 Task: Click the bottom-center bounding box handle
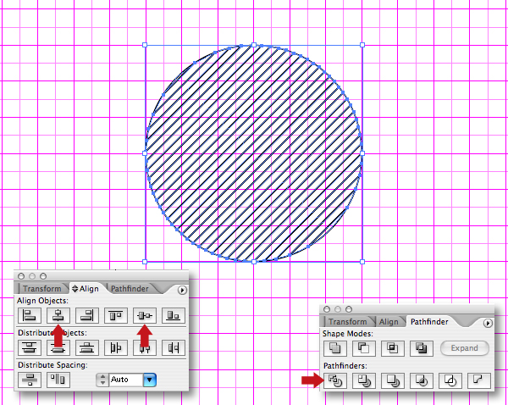click(x=254, y=261)
